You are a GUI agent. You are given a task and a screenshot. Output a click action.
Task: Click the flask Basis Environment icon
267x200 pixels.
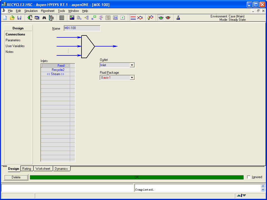tap(178, 18)
